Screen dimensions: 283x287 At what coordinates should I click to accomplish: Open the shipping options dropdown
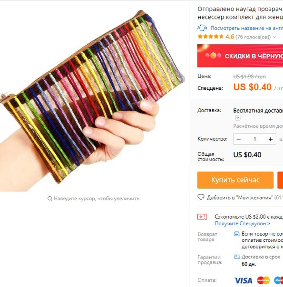[237, 117]
